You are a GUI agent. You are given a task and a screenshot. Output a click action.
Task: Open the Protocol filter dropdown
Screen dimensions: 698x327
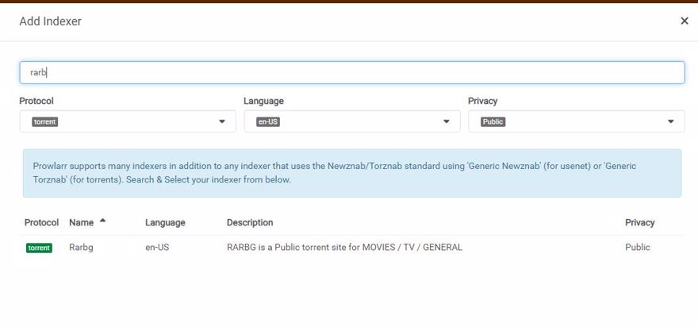pyautogui.click(x=128, y=121)
